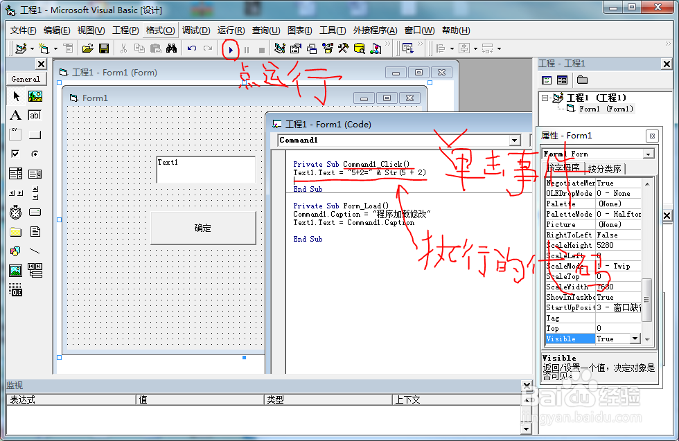This screenshot has height=441, width=679.
Task: Switch to the 按字母序 properties tab
Action: (563, 168)
